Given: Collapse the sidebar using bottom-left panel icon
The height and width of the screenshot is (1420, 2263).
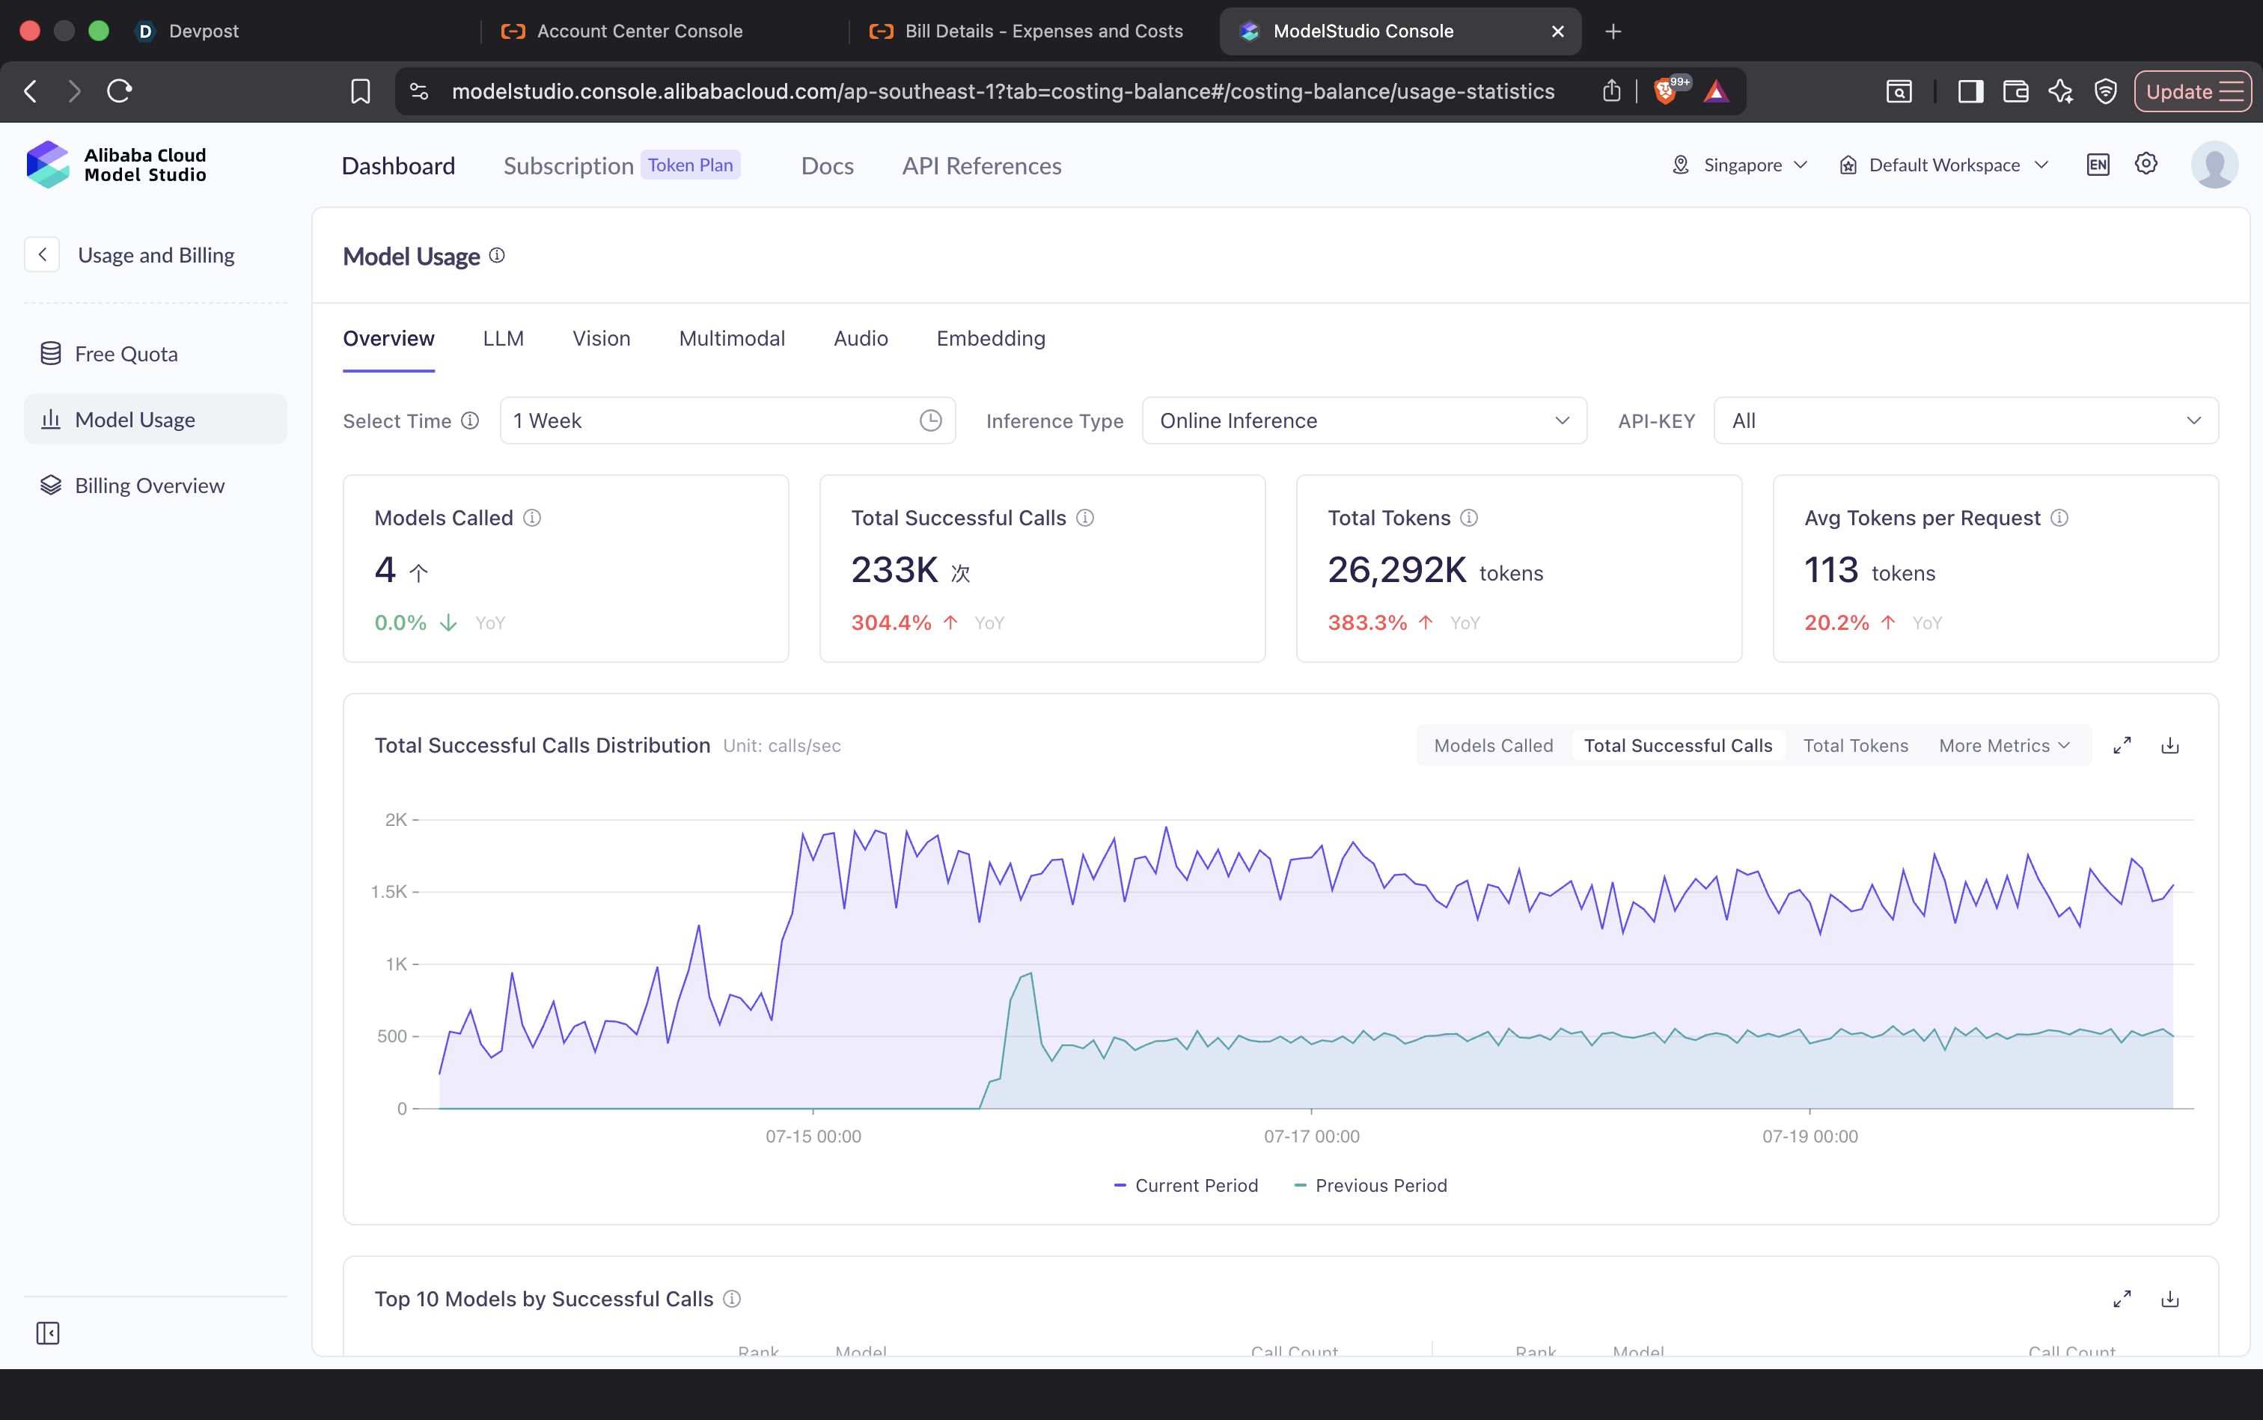Looking at the screenshot, I should [x=48, y=1332].
